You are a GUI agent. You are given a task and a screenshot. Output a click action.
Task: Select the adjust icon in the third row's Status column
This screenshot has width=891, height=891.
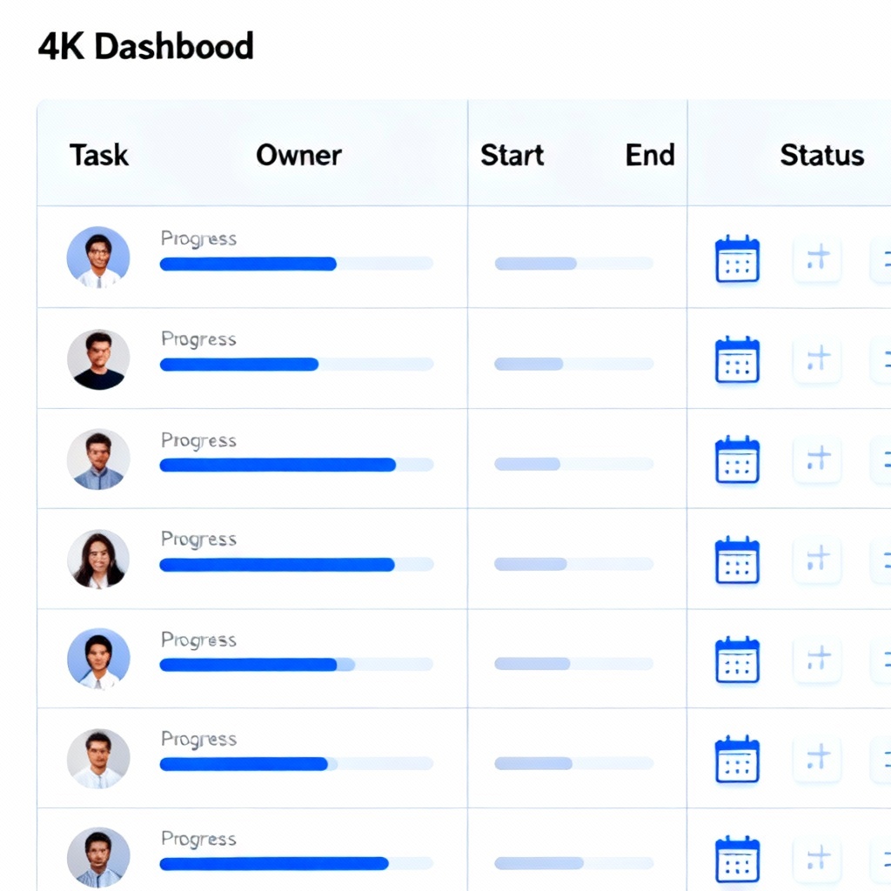point(817,459)
